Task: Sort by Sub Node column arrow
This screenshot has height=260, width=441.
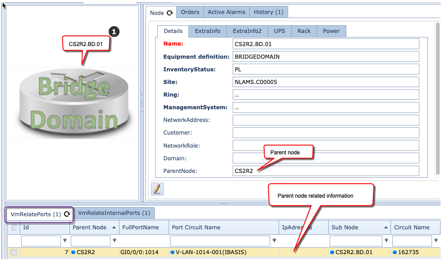Action: [386, 227]
